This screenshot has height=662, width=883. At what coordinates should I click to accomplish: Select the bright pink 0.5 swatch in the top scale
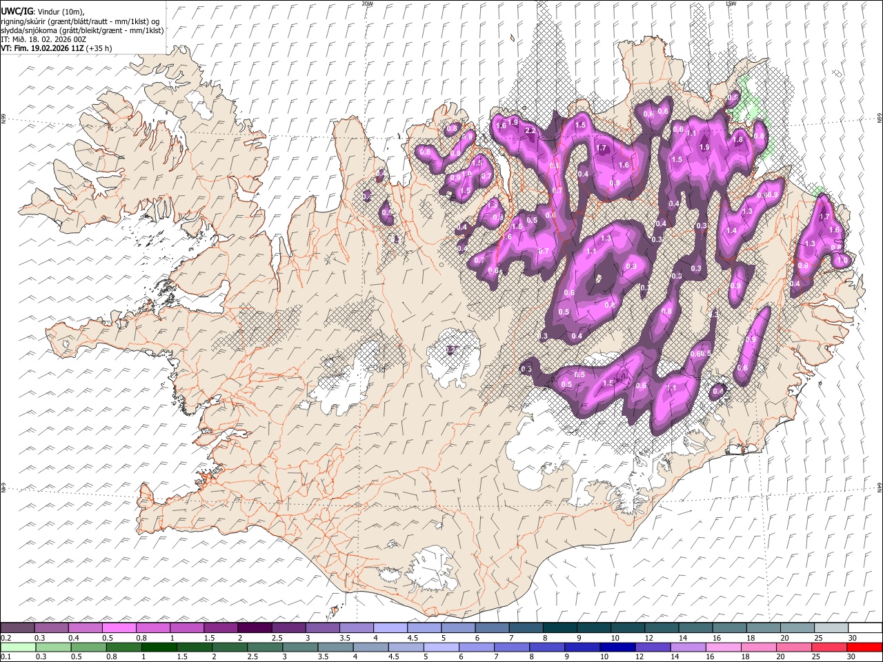coord(119,628)
